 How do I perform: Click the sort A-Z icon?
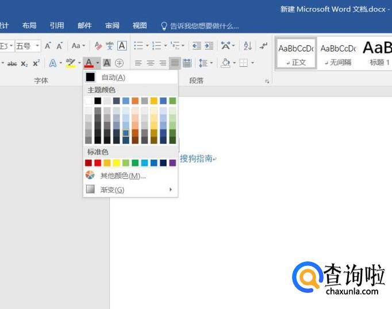tap(247, 46)
